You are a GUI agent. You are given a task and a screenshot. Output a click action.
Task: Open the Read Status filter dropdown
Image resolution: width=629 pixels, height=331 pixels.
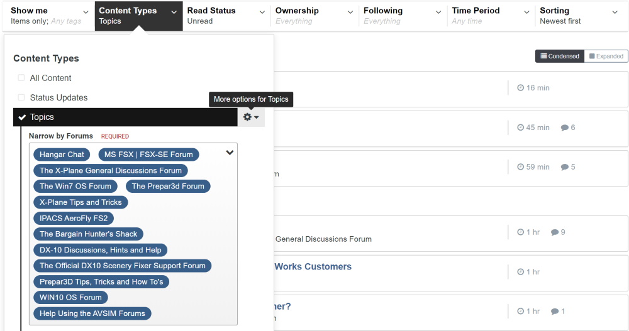coord(226,16)
